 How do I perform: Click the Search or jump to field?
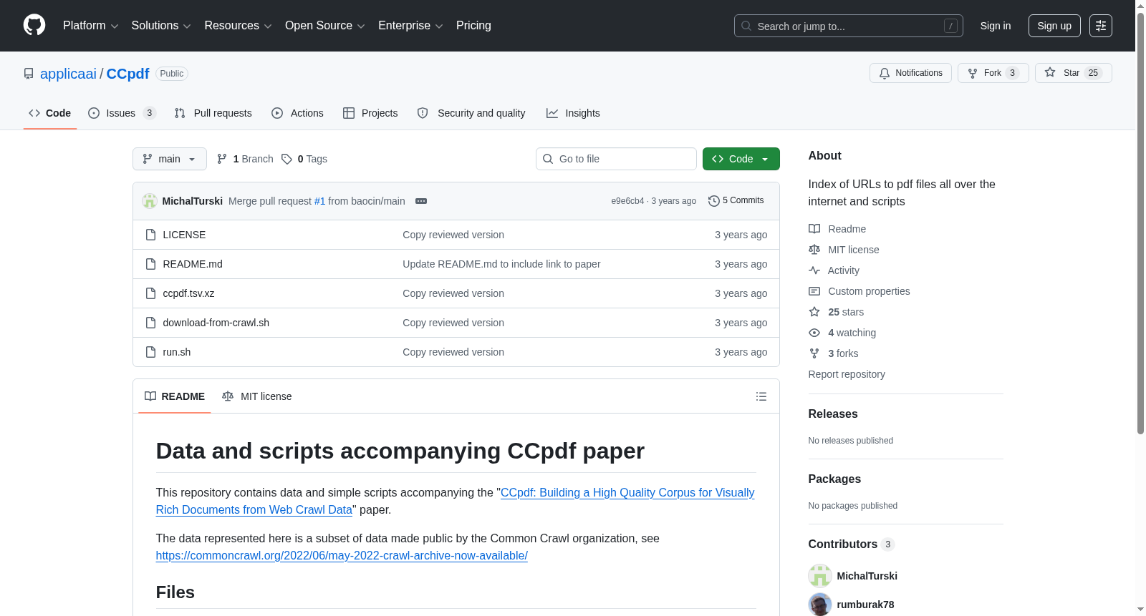pos(849,26)
